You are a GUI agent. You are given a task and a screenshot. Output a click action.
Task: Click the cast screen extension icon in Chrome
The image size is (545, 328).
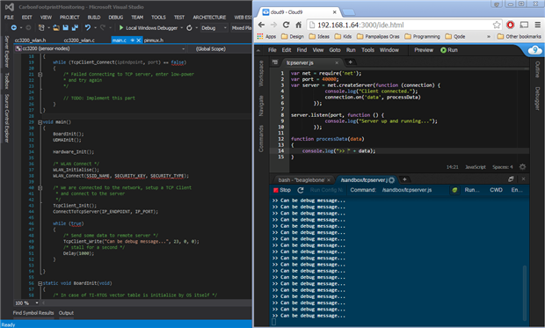click(x=524, y=25)
